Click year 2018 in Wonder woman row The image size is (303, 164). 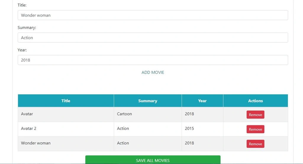(x=202, y=144)
